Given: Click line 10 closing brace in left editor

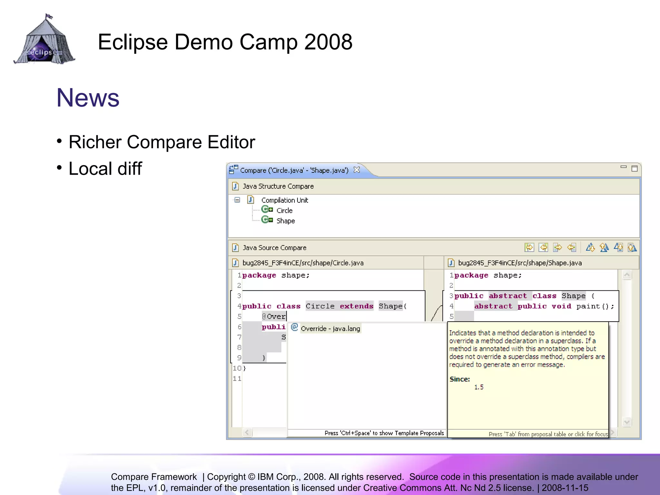Looking at the screenshot, I should pos(244,368).
